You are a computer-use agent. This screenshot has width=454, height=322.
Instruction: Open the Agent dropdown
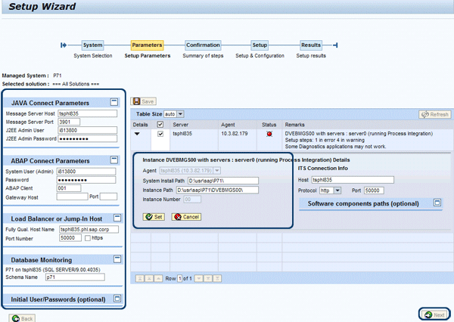(217, 170)
